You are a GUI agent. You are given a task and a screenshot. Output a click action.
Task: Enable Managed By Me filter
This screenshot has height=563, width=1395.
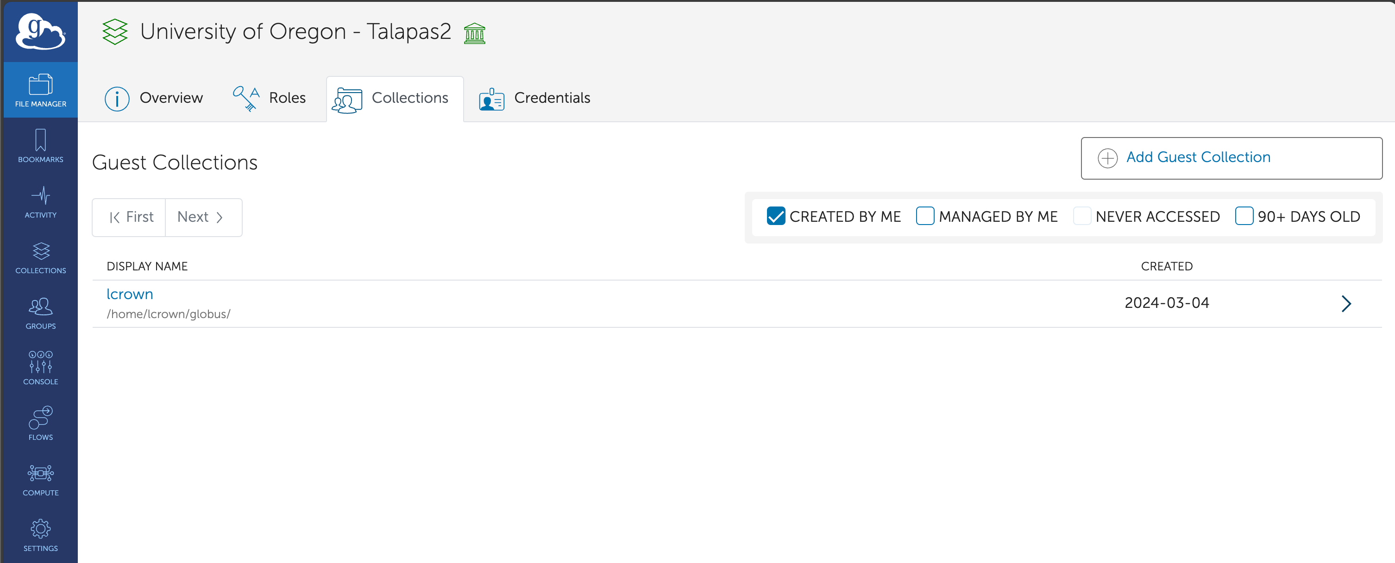point(924,216)
